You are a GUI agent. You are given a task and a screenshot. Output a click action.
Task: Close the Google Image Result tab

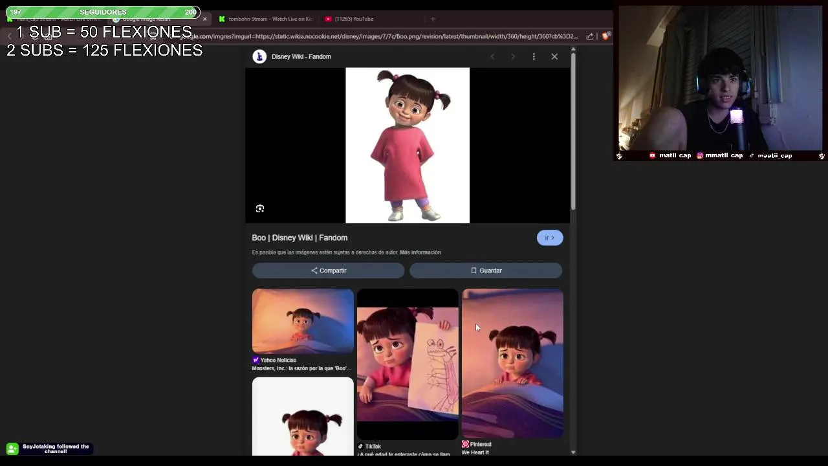[204, 19]
